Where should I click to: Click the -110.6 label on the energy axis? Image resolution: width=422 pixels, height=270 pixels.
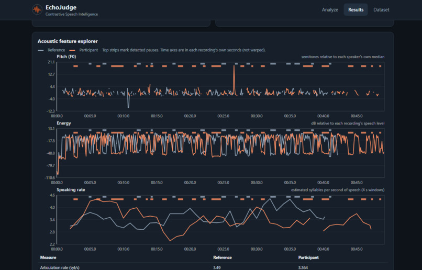(50, 177)
